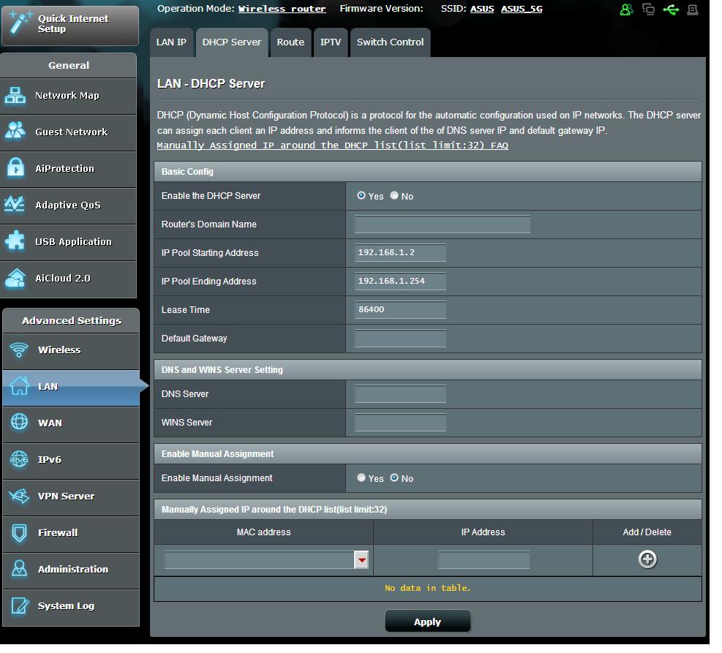
Task: Open the Firewall menu item
Action: tap(72, 535)
